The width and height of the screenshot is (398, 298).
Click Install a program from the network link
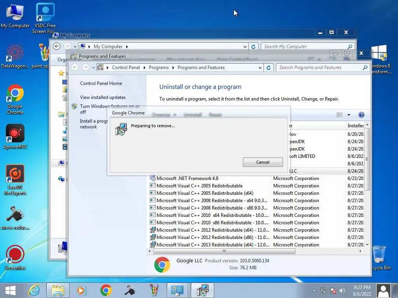(x=94, y=124)
